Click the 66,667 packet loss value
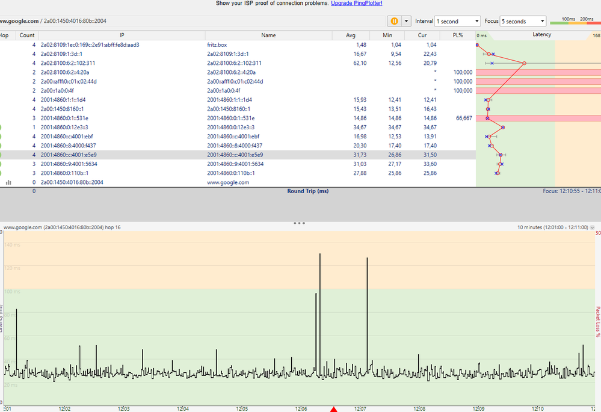Screen dimensions: 601x412 pyautogui.click(x=464, y=118)
